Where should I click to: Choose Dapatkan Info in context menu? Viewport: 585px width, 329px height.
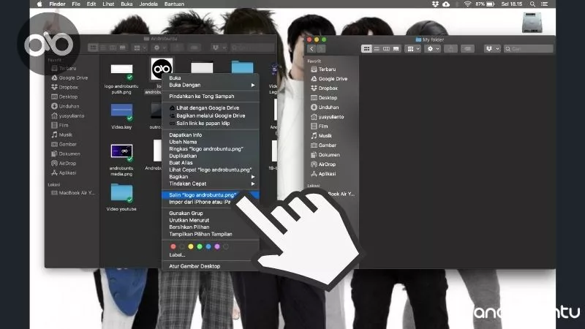(211, 135)
